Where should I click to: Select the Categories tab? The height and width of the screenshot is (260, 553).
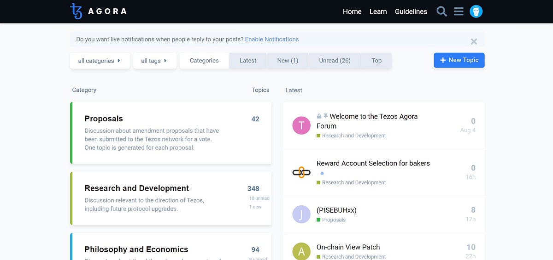click(204, 61)
